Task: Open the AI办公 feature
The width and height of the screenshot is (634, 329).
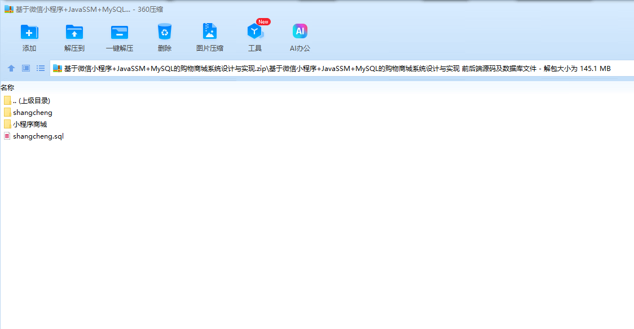Action: click(x=300, y=31)
